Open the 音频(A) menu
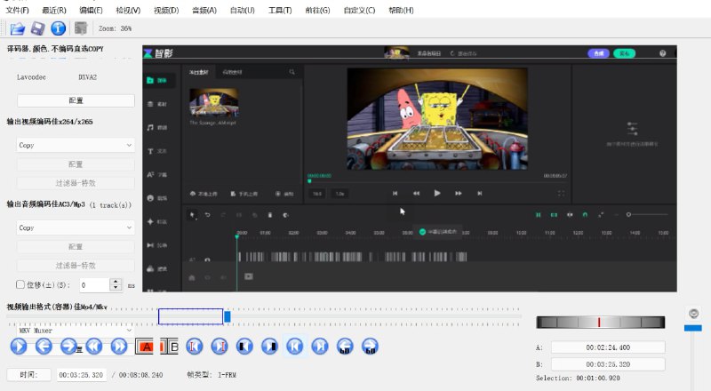711x391 pixels. coord(204,10)
